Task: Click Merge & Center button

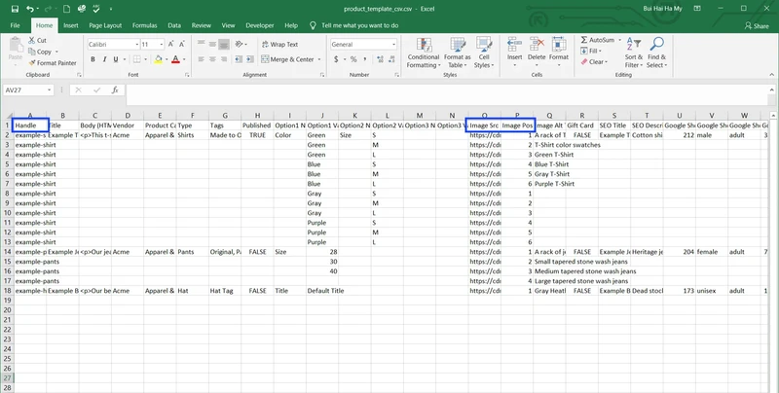Action: pyautogui.click(x=287, y=59)
